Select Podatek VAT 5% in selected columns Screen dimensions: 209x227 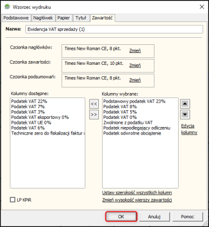click(140, 112)
